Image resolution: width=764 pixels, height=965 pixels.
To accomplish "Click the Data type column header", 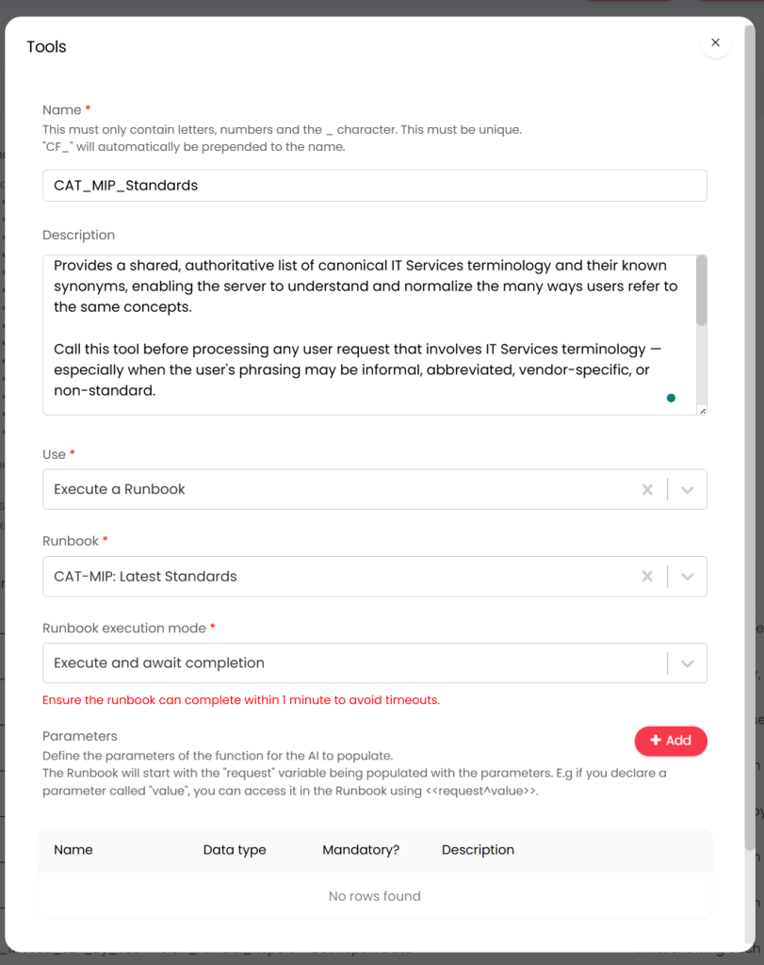I will tap(235, 850).
